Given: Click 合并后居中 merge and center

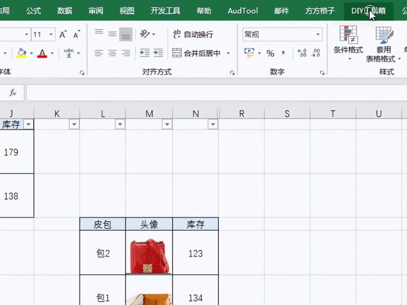Looking at the screenshot, I should tap(197, 53).
